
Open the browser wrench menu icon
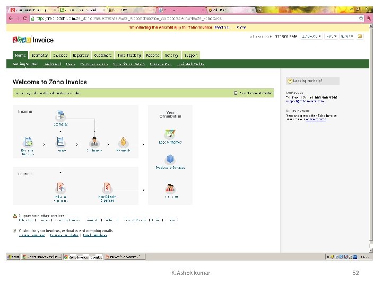tap(369, 19)
